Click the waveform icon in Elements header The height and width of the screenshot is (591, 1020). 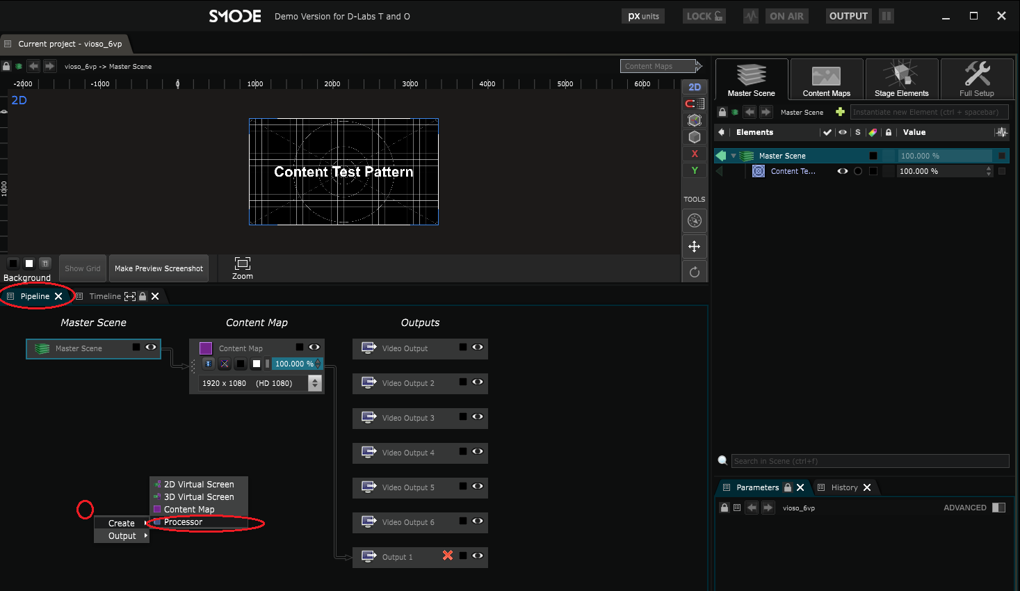(1001, 132)
